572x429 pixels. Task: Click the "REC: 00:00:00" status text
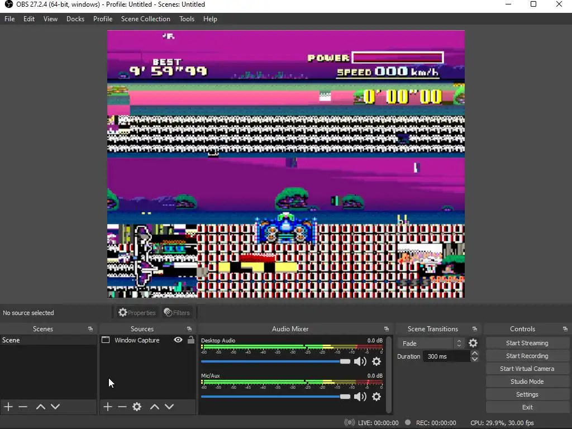coord(436,423)
